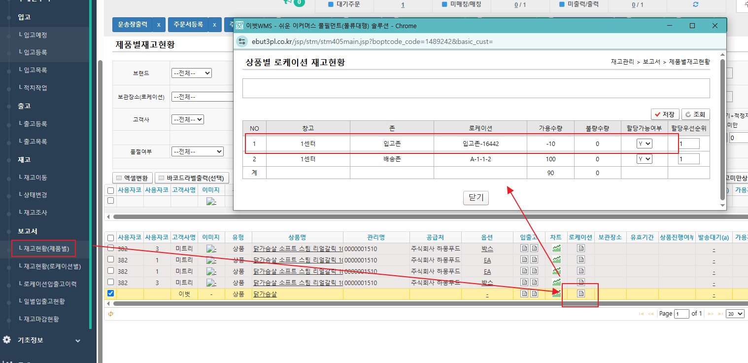Click the site info icon in popup address bar

241,41
